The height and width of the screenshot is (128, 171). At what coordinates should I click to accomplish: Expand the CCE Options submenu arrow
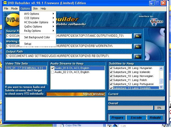click(x=53, y=18)
